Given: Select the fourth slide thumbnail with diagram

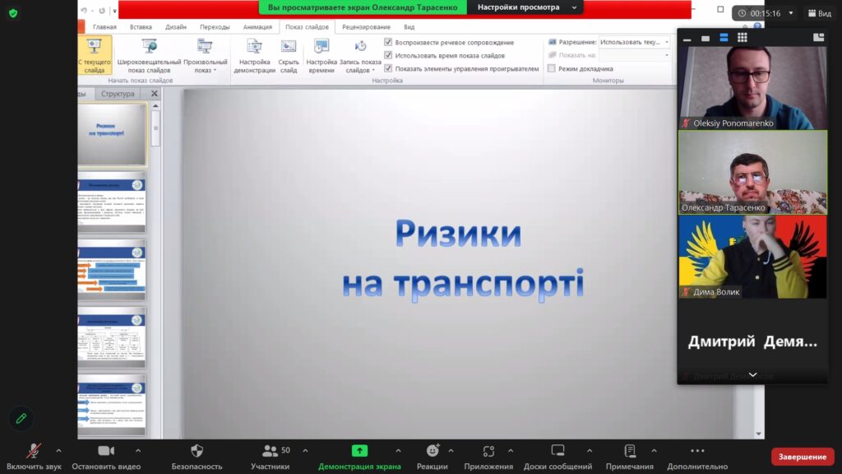Looking at the screenshot, I should [112, 337].
